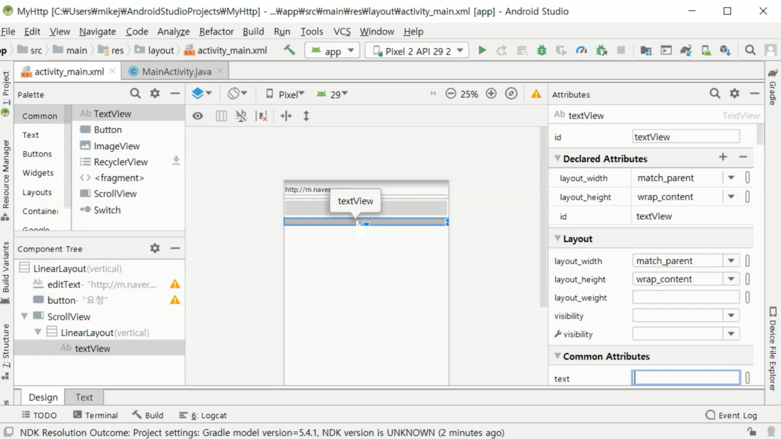The image size is (781, 439).
Task: Open layout_width match_parent dropdown in Layout section
Action: tap(731, 261)
